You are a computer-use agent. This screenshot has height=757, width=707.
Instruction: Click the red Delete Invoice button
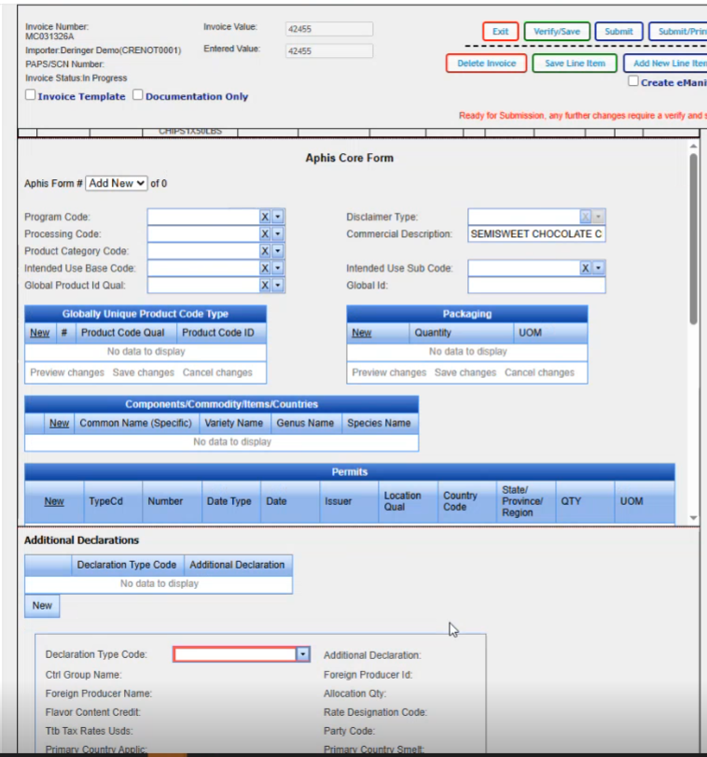(x=486, y=63)
